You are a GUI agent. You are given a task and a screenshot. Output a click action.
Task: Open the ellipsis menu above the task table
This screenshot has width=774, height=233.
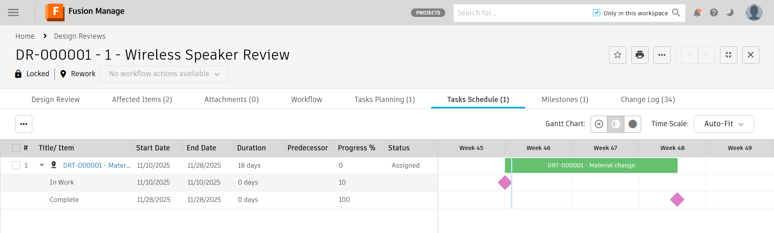(x=24, y=124)
